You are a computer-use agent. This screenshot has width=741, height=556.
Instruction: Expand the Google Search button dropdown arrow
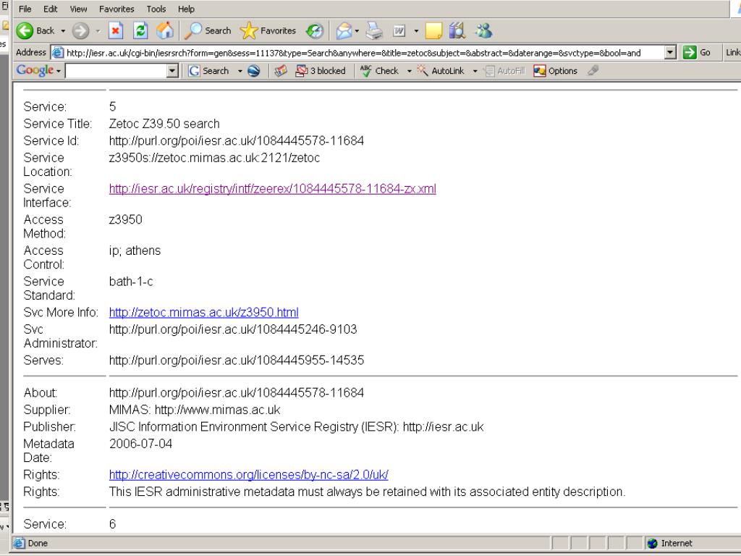[x=240, y=71]
